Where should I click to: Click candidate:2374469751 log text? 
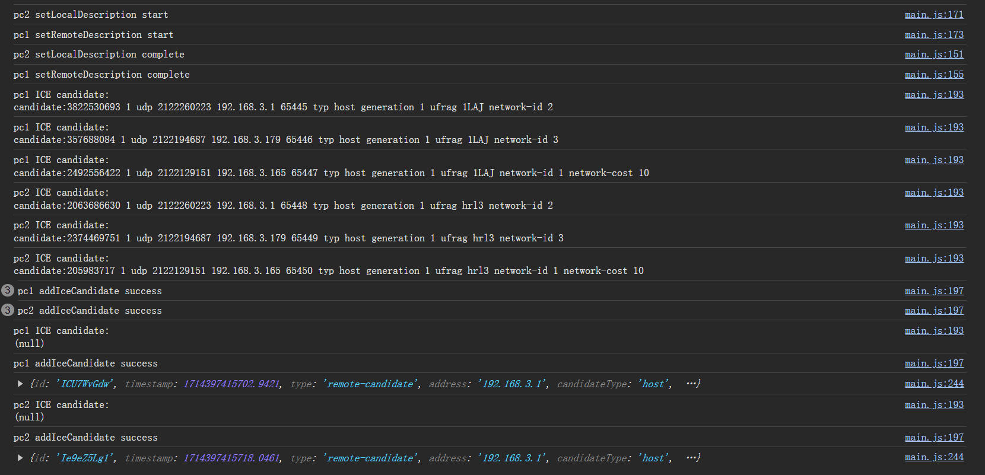[288, 238]
